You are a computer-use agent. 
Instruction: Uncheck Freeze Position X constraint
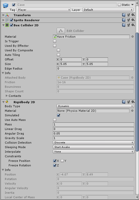click(55, 161)
